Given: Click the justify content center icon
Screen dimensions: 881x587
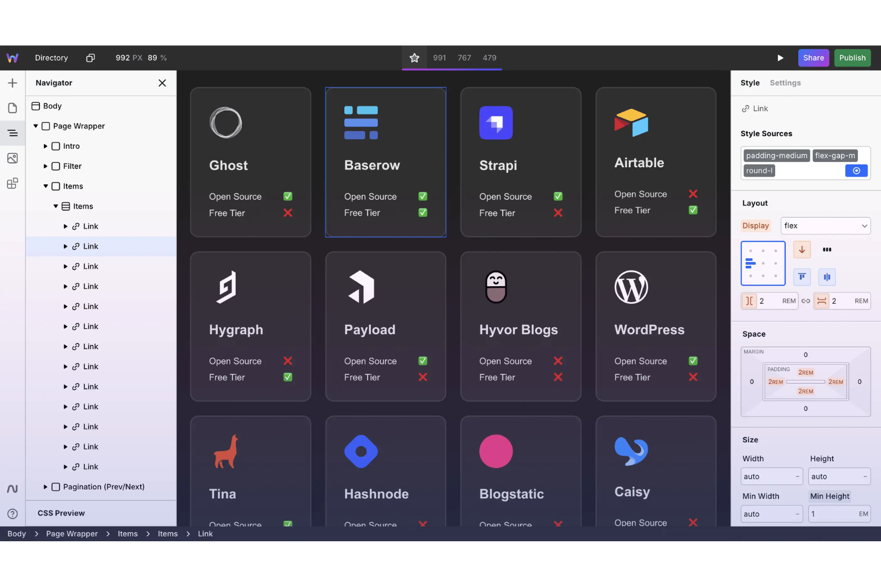Looking at the screenshot, I should [827, 277].
